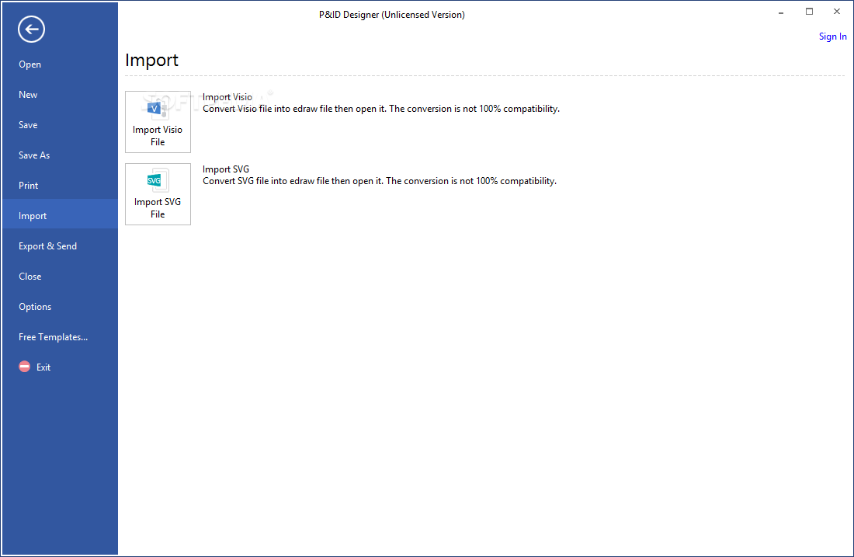Click the Import SVG File button
Viewport: 854px width, 557px height.
158,194
